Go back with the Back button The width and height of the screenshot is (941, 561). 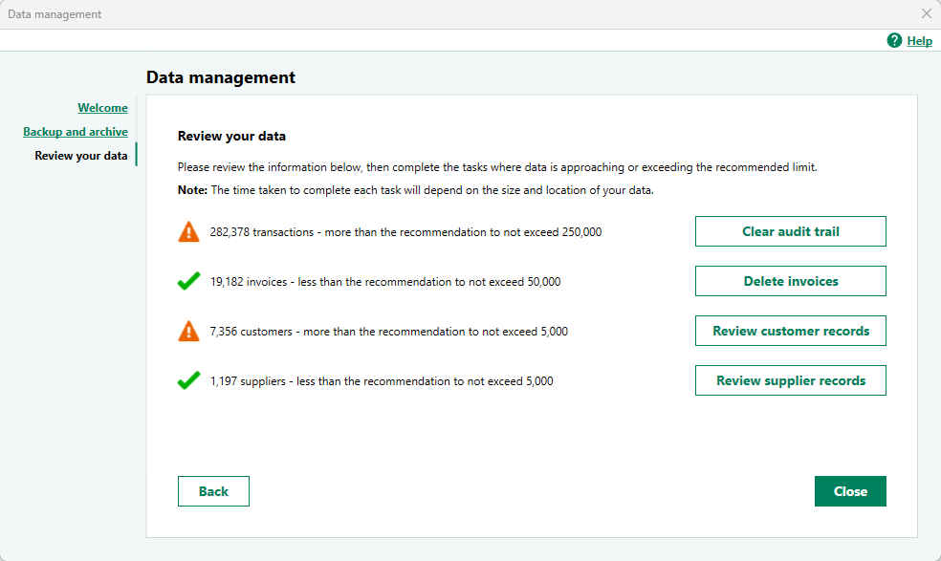[213, 491]
